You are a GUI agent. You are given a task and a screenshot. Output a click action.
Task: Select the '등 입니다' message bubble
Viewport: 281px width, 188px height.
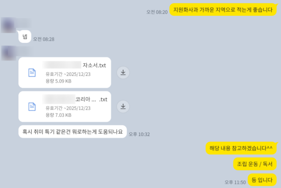262,180
